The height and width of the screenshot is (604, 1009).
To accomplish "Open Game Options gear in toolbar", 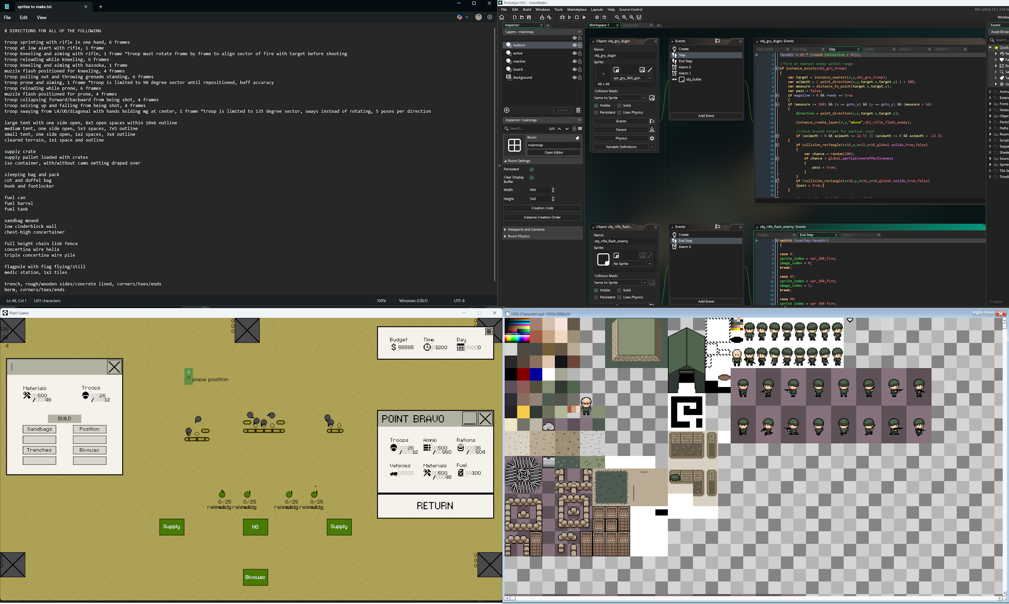I will (x=597, y=18).
